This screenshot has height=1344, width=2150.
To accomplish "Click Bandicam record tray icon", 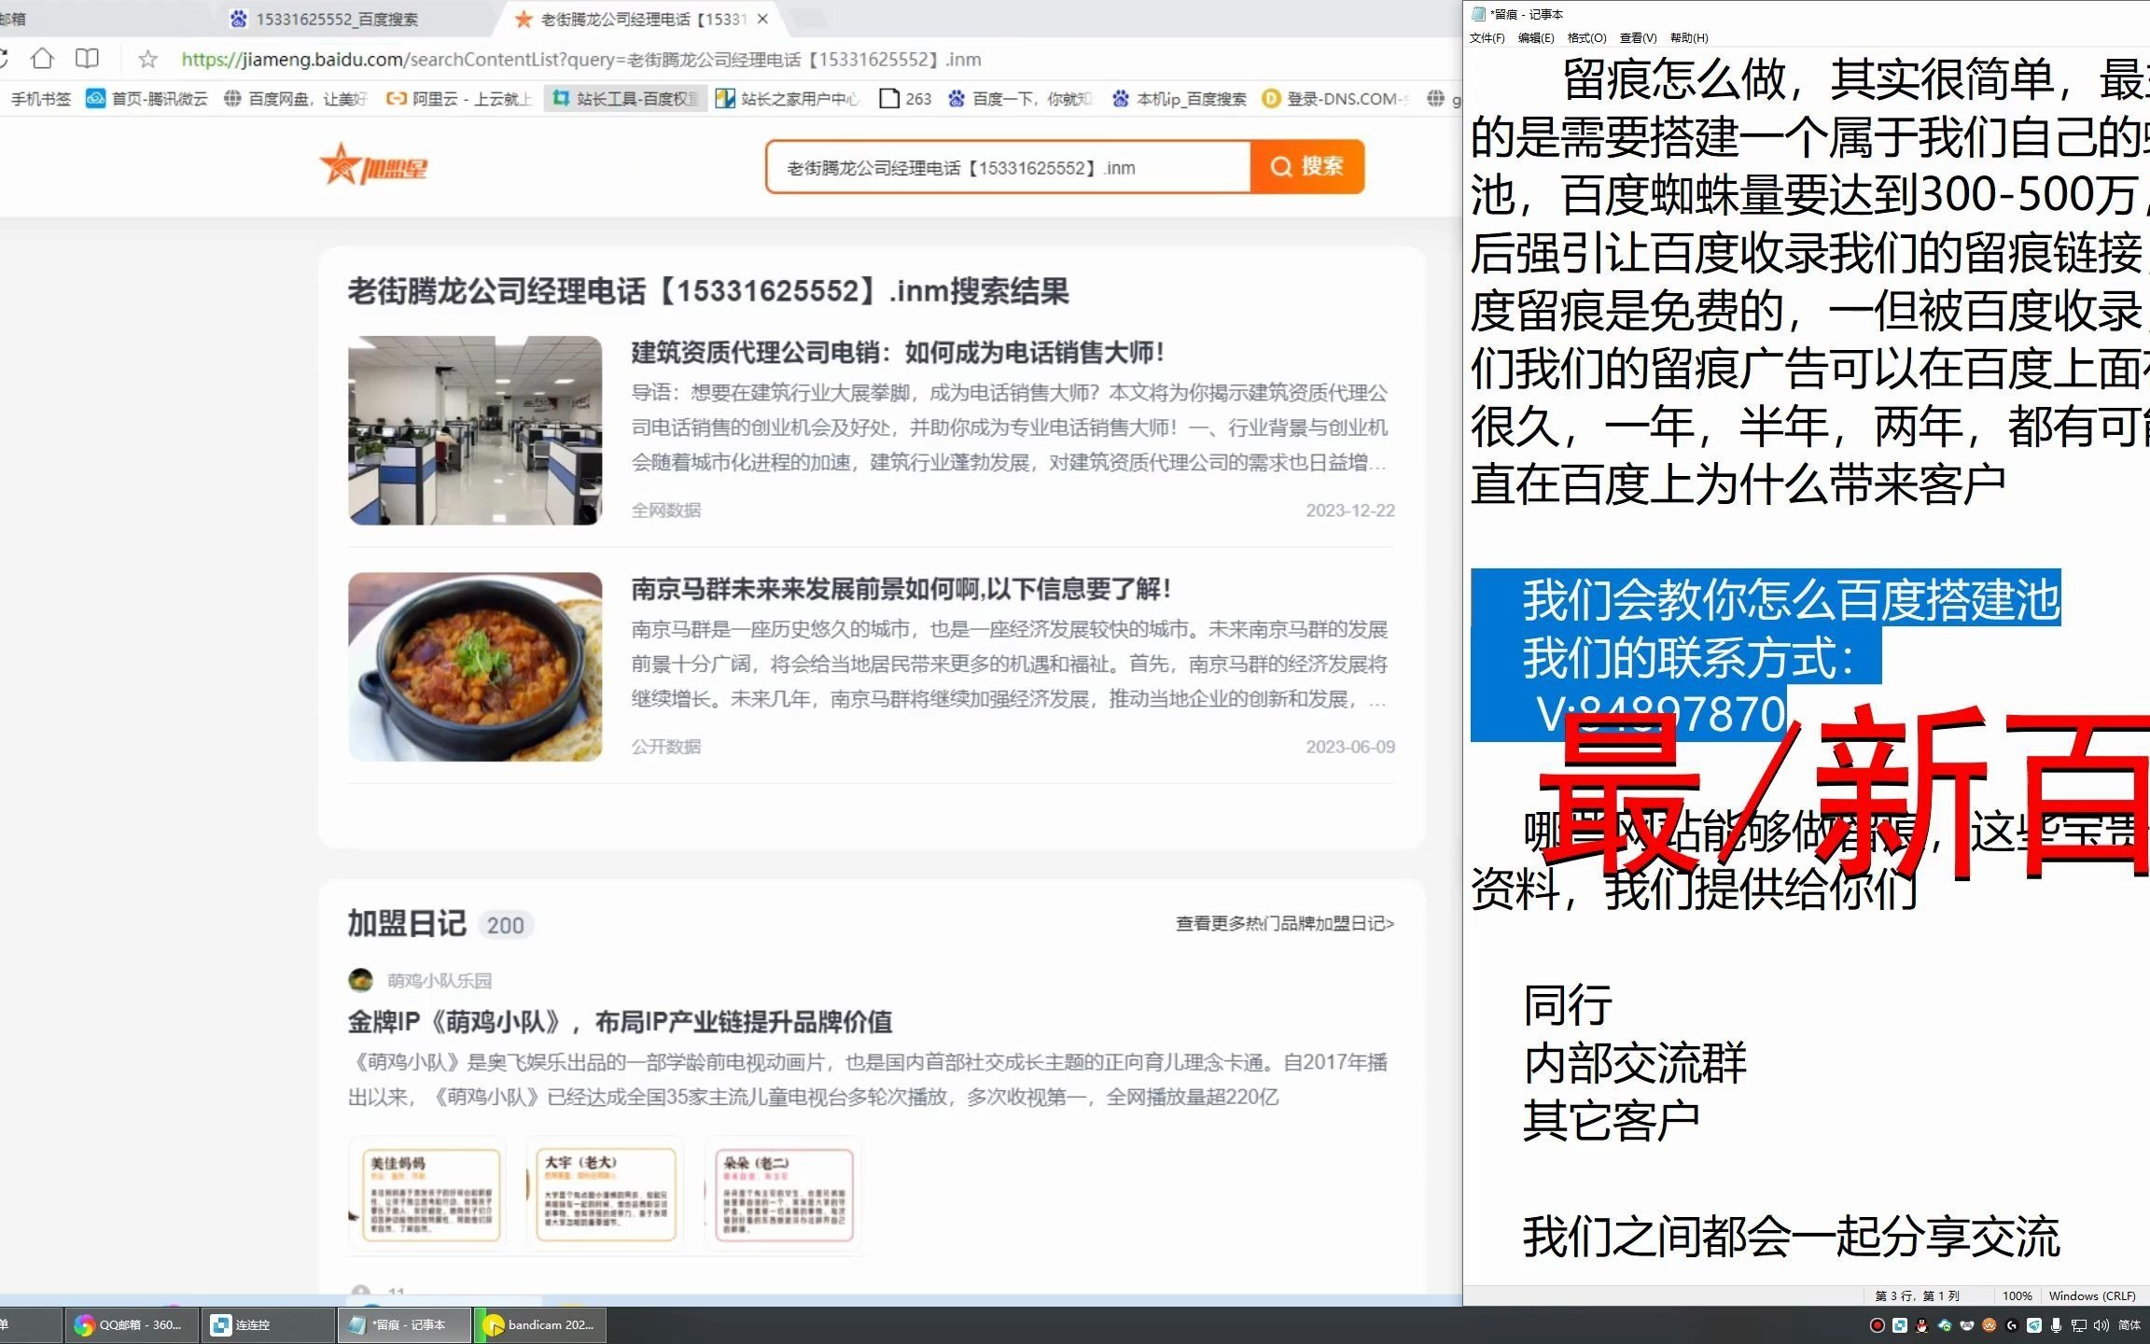I will pos(1878,1325).
